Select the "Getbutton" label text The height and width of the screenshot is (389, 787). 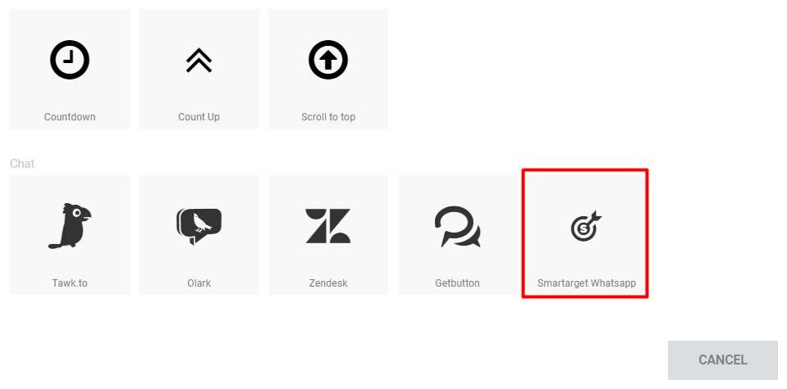457,283
